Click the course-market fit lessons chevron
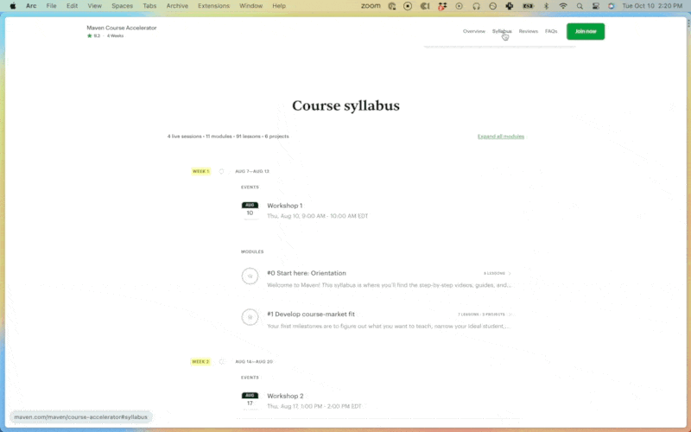Viewport: 691px width, 432px height. pyautogui.click(x=510, y=314)
